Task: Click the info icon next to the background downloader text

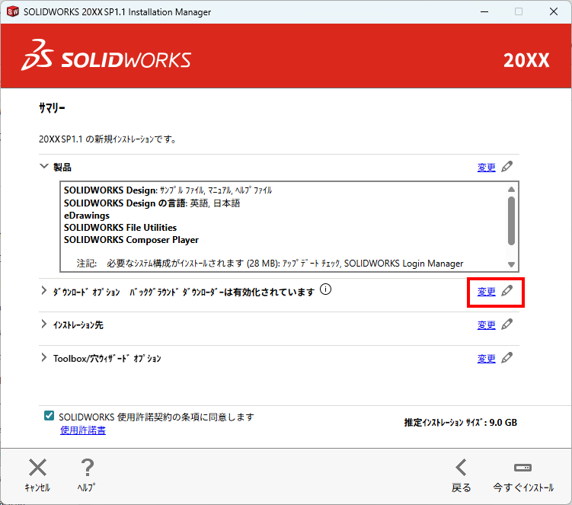Action: (x=325, y=289)
